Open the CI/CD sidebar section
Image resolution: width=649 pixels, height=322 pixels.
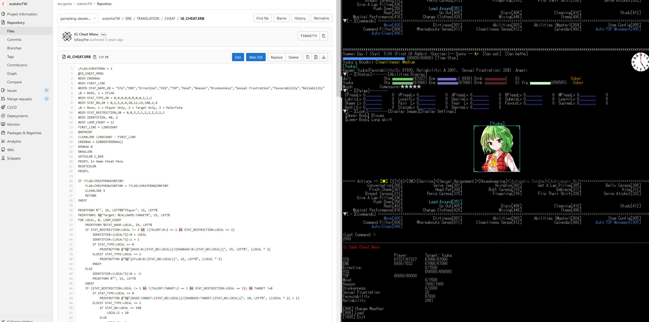click(12, 107)
